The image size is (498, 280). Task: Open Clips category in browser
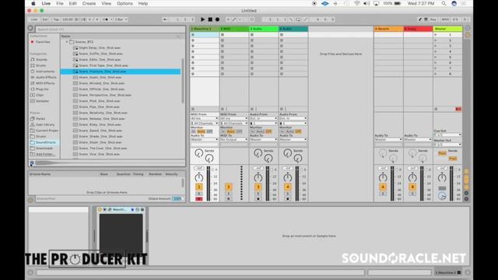(40, 95)
